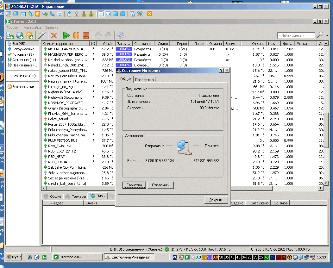Switch to the Поддержка tab in dialog
This screenshot has height=268, width=333.
(144, 80)
